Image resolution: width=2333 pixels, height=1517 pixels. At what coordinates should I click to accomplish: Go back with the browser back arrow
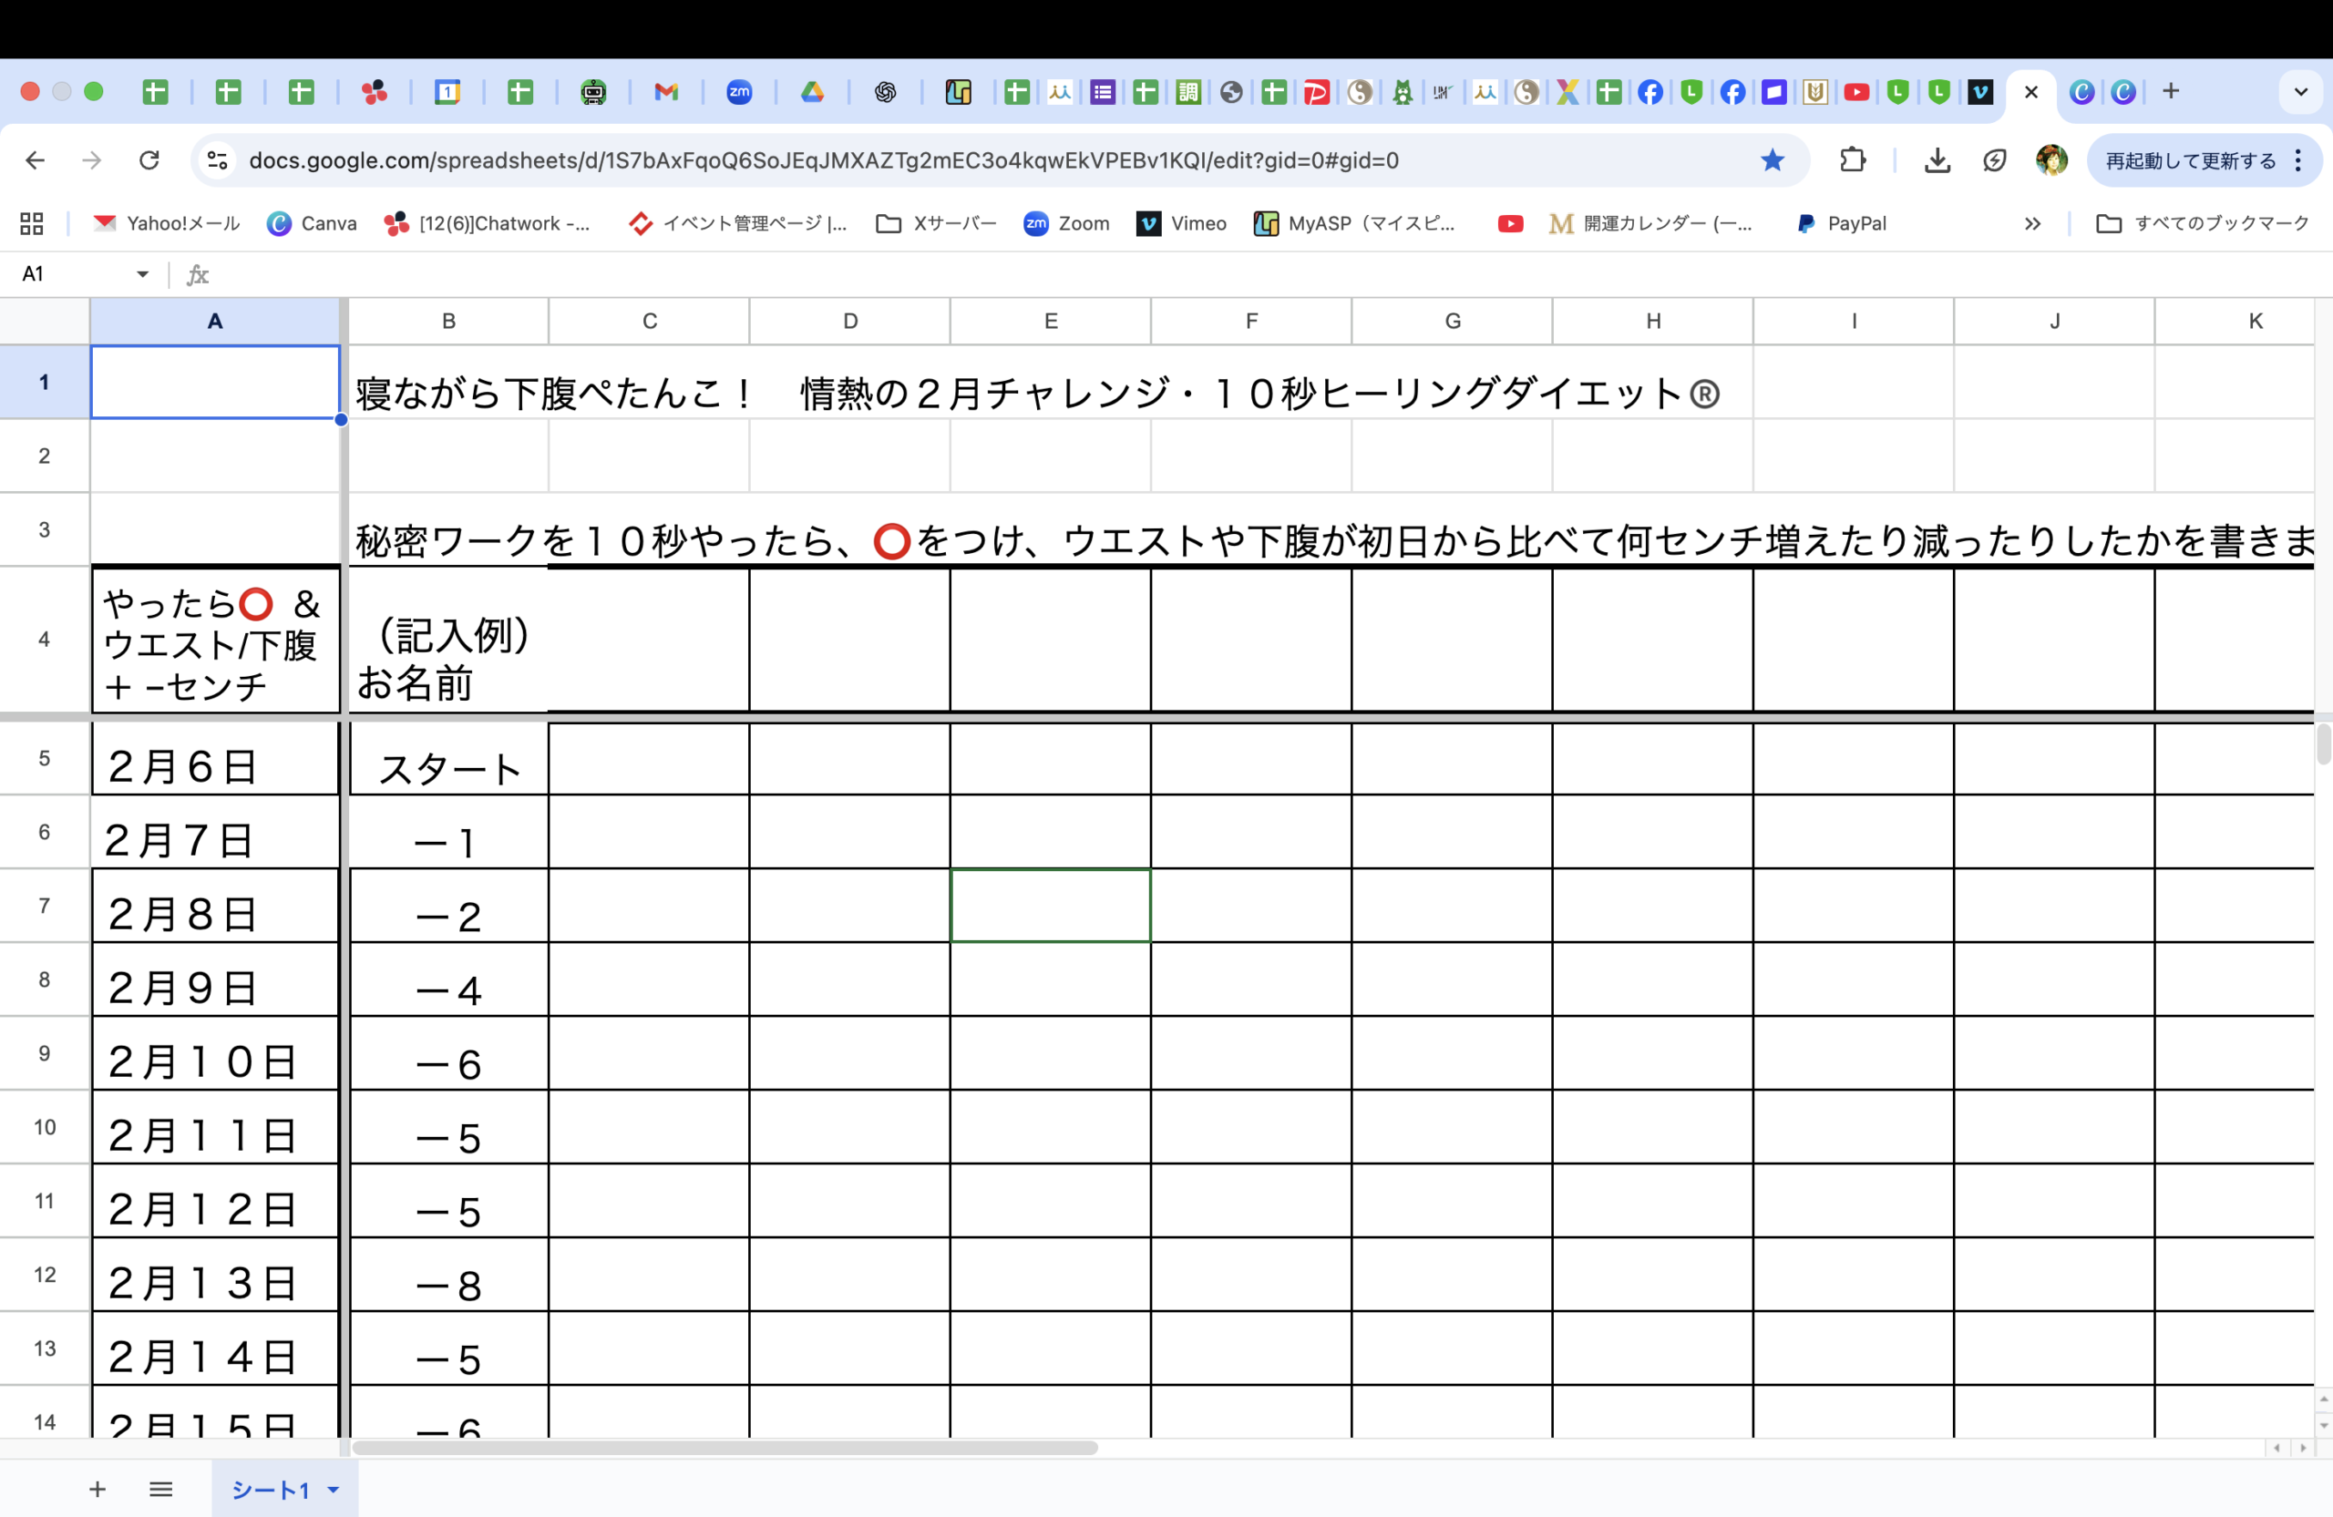pyautogui.click(x=36, y=159)
